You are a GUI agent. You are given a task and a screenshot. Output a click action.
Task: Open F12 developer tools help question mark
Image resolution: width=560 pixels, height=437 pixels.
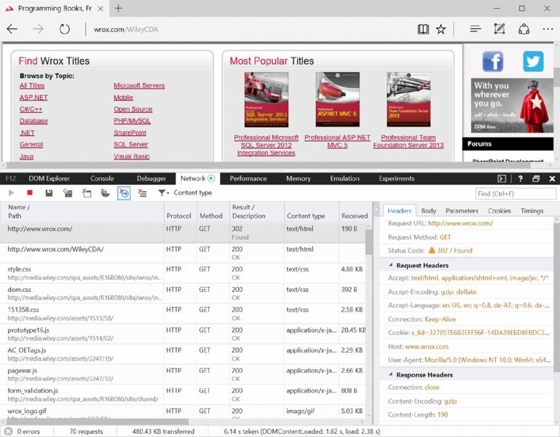click(521, 178)
